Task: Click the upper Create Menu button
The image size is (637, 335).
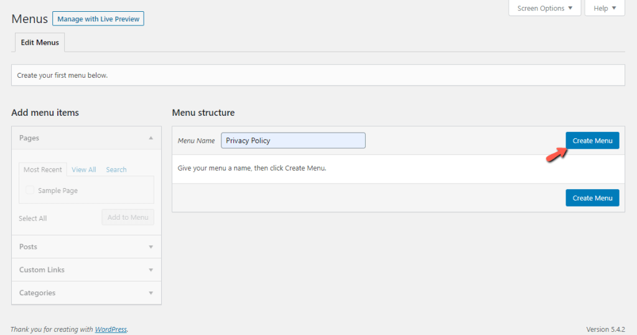Action: coord(592,140)
